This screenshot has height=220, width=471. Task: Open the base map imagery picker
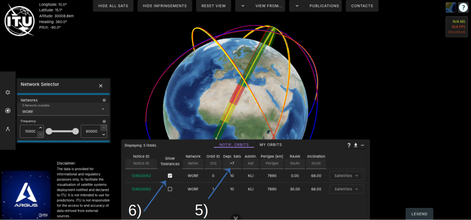(x=451, y=7)
